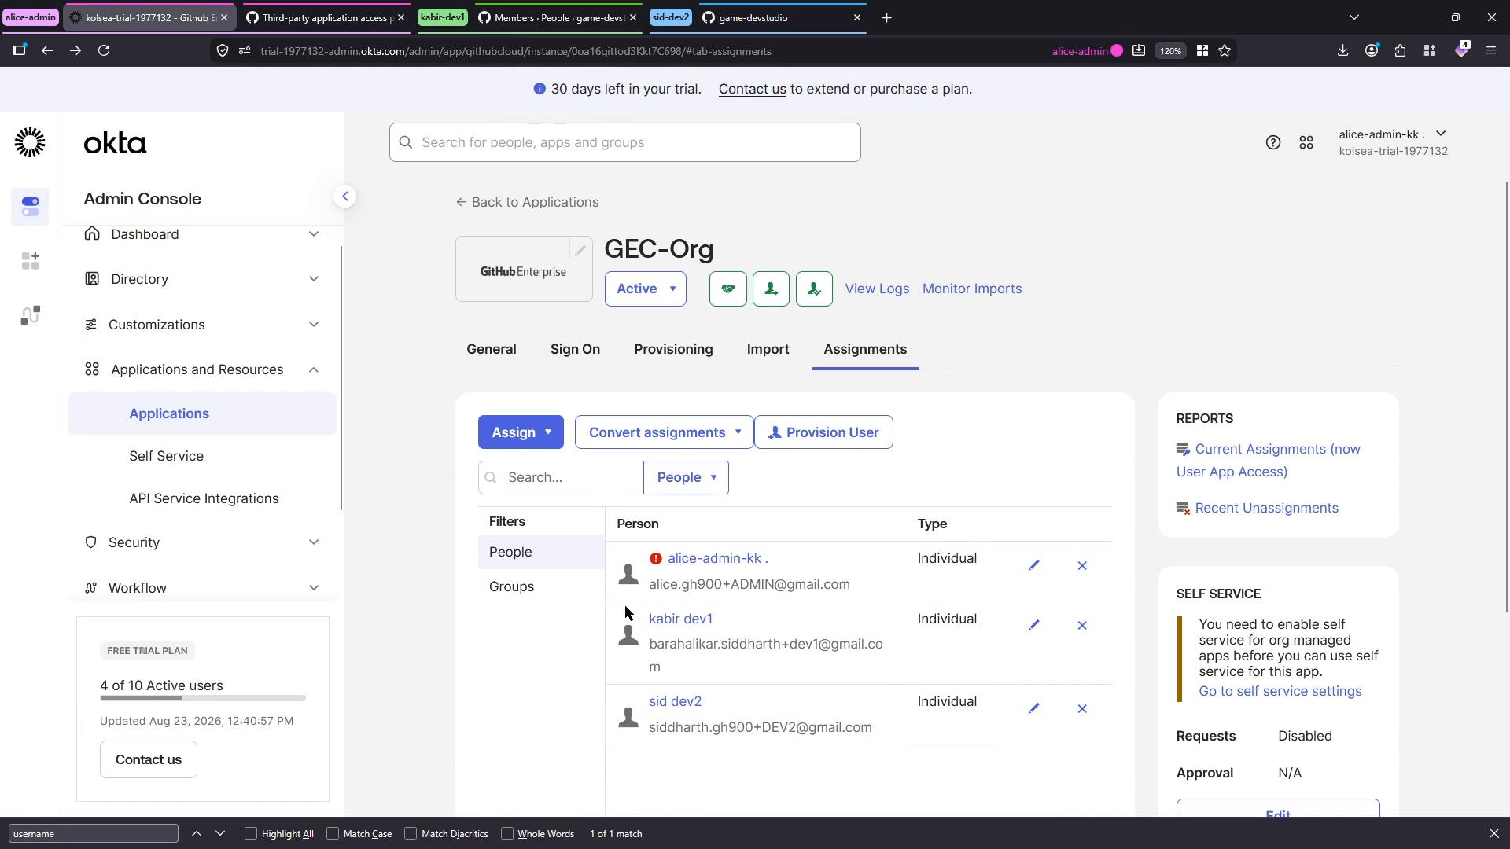Image resolution: width=1510 pixels, height=849 pixels.
Task: Go Back to Applications link
Action: point(527,202)
